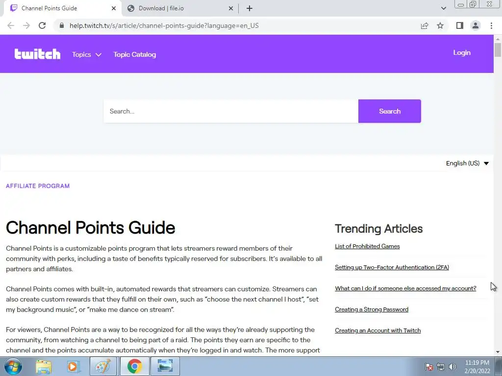Open photo viewer taskbar icon
Viewport: 502px width, 376px height.
coord(165,366)
